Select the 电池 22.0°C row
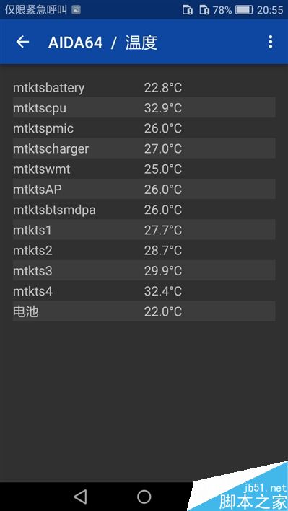This screenshot has width=288, height=511. pos(144,311)
